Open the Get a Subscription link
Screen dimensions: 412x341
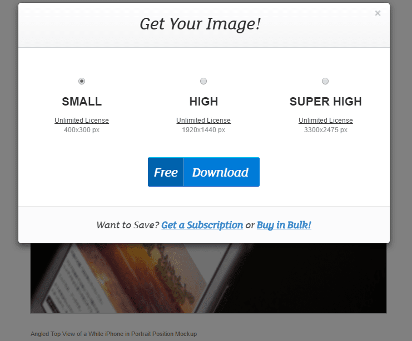(x=202, y=225)
